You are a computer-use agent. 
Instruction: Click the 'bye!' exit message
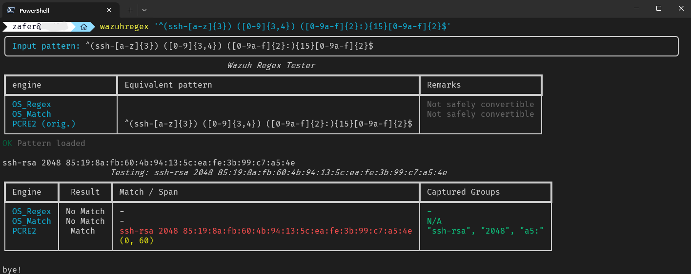pyautogui.click(x=12, y=269)
